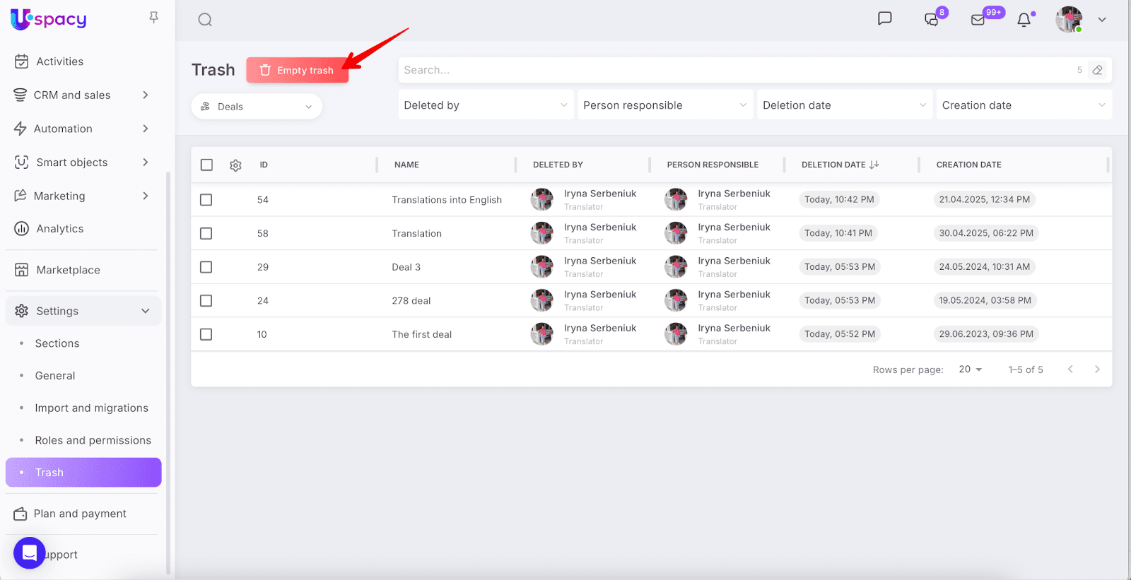The image size is (1131, 580).
Task: Select the checkbox for The first deal
Action: [x=206, y=334]
